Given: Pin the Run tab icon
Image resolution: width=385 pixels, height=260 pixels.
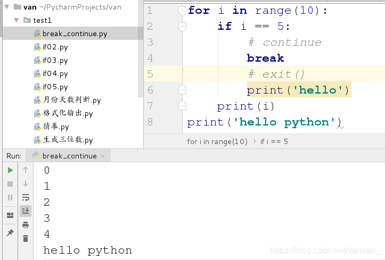Looking at the screenshot, I should 10,232.
